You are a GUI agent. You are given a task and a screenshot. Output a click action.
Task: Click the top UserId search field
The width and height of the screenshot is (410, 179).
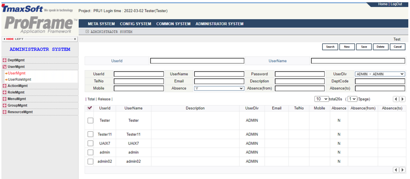197,61
